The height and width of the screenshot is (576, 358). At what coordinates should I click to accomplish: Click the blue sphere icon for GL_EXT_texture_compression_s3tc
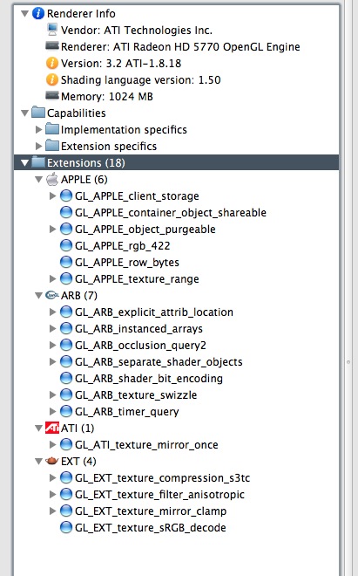[x=66, y=477]
